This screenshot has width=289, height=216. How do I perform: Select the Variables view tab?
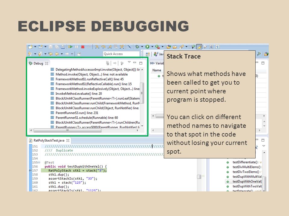157,63
